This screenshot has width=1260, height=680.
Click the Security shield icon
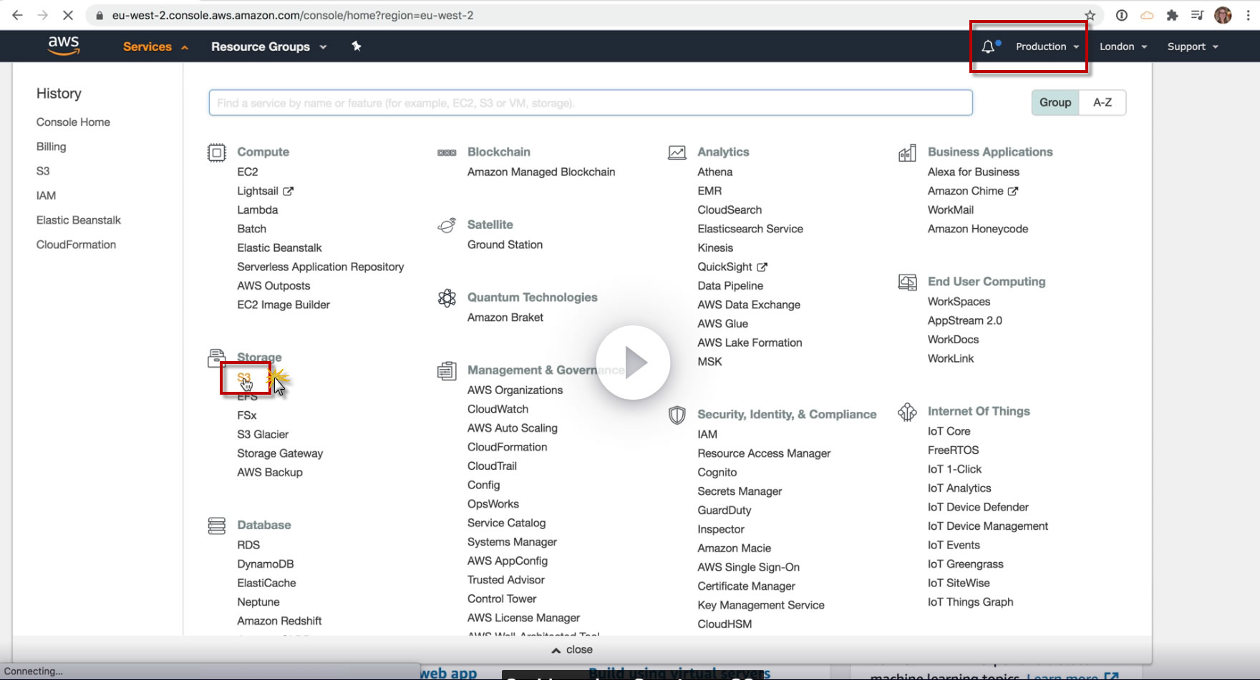coord(677,415)
